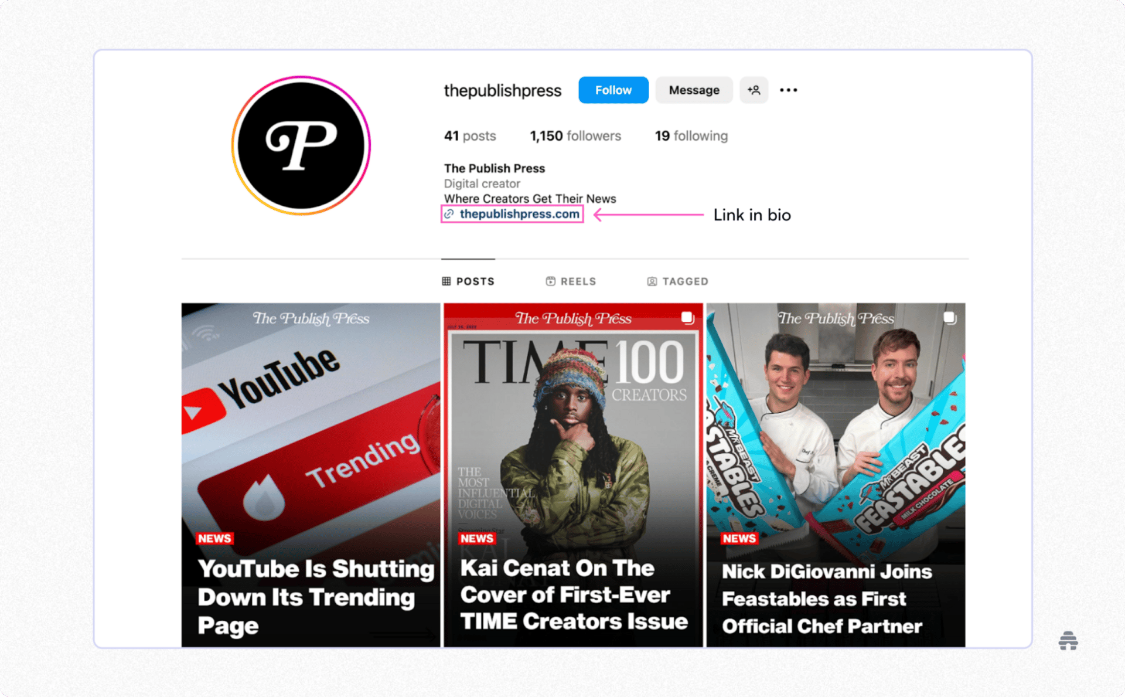
Task: Switch to the Tagged tab
Action: pyautogui.click(x=677, y=281)
